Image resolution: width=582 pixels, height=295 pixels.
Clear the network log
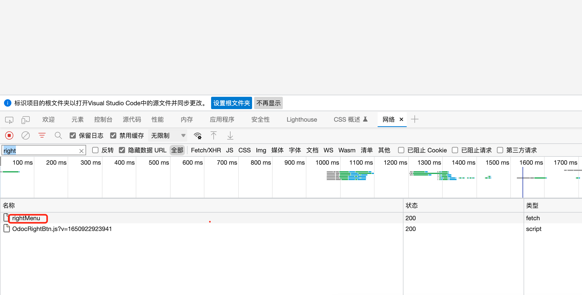click(26, 135)
